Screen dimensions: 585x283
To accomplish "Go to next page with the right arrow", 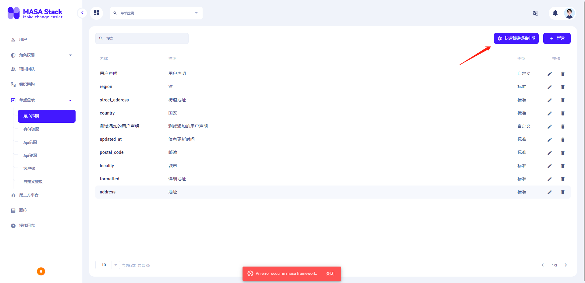I will 566,265.
